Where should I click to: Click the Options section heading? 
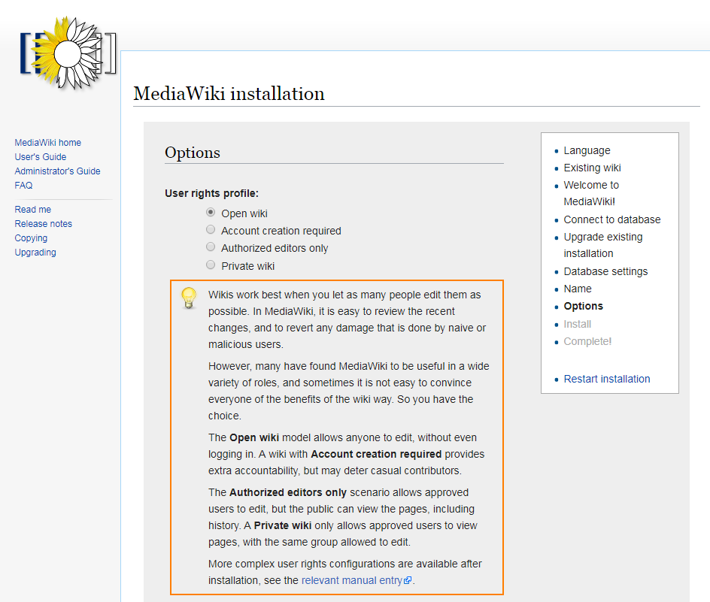[193, 153]
